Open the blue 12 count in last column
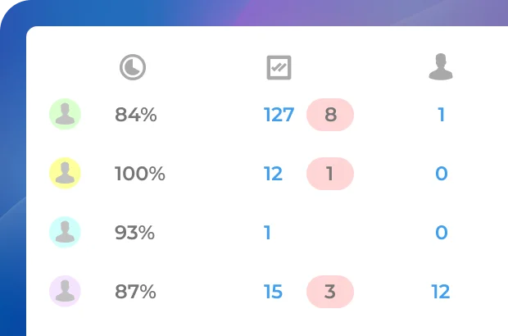 [x=441, y=292]
